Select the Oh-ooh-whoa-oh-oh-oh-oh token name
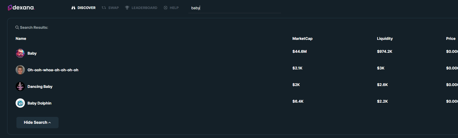The width and height of the screenshot is (458, 138). pyautogui.click(x=53, y=70)
